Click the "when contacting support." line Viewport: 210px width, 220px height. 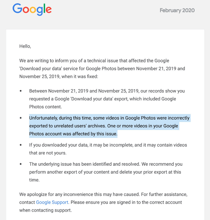45,210
